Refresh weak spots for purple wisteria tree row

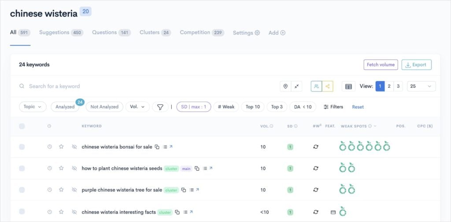click(316, 190)
